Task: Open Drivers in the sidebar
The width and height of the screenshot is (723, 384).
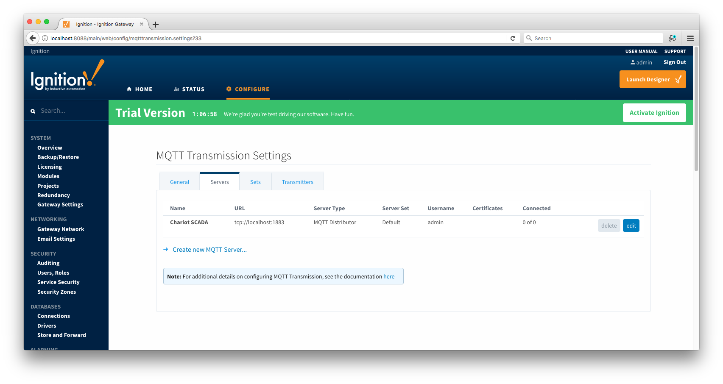Action: pyautogui.click(x=47, y=326)
